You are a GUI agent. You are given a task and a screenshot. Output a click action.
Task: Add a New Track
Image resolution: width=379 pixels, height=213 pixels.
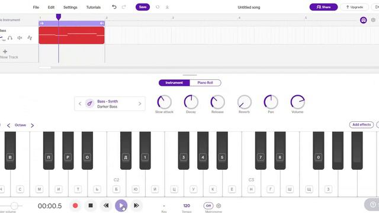(x=9, y=54)
